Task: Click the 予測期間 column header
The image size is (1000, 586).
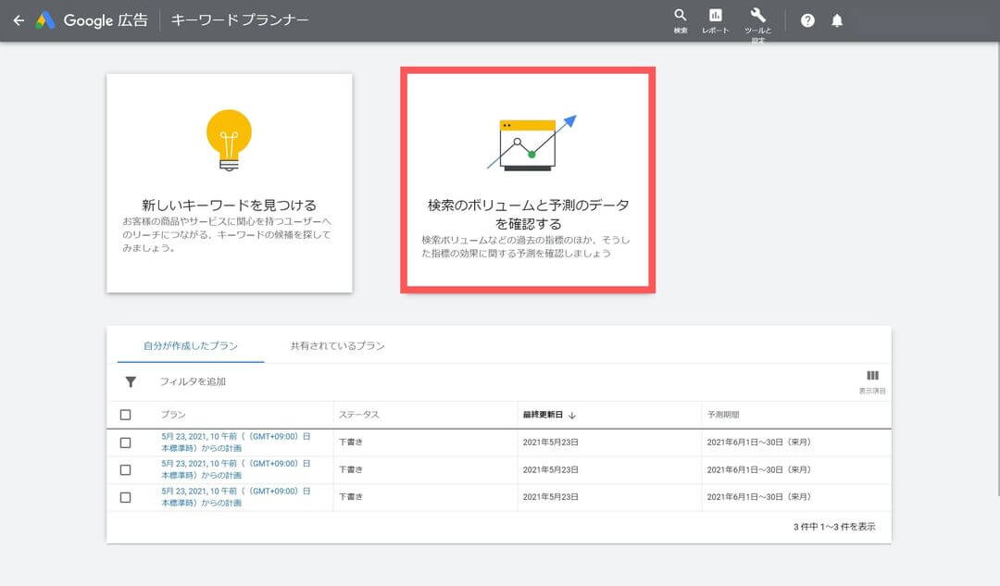Action: (722, 415)
